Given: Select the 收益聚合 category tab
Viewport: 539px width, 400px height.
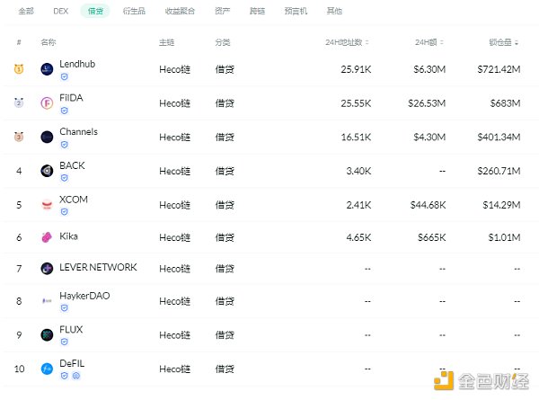Looking at the screenshot, I should 177,11.
